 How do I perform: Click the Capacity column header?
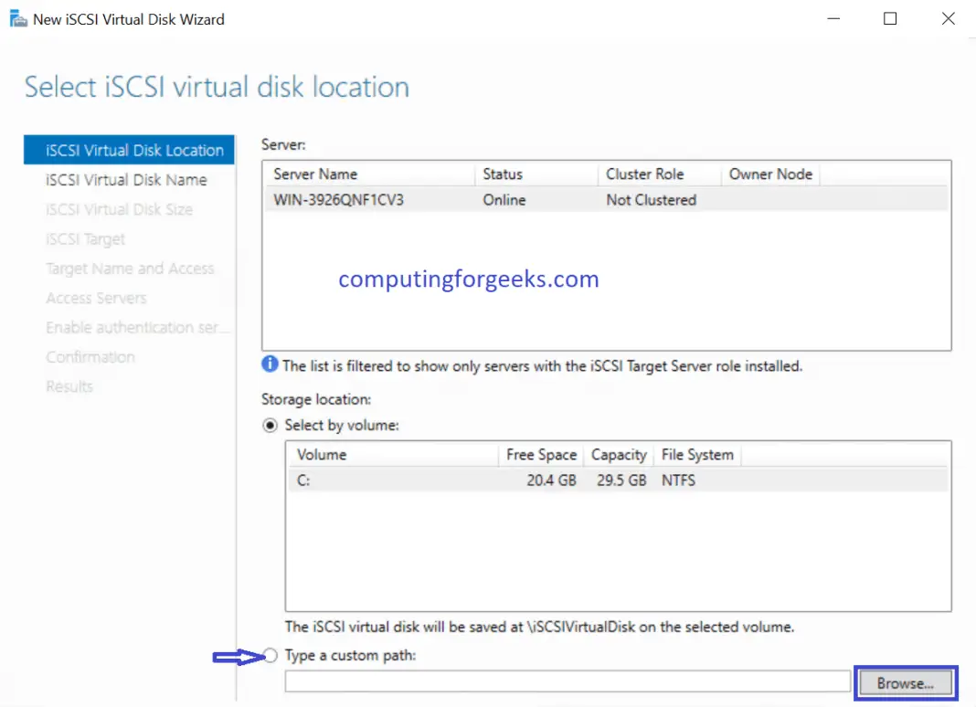pos(619,454)
